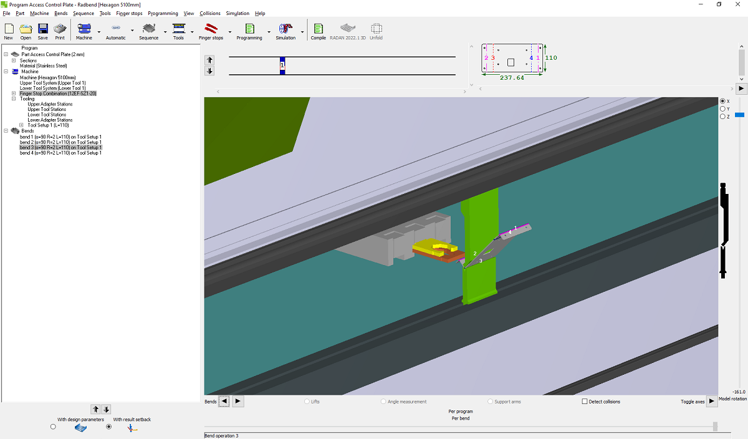Click the Toggle axes play button

click(x=711, y=402)
